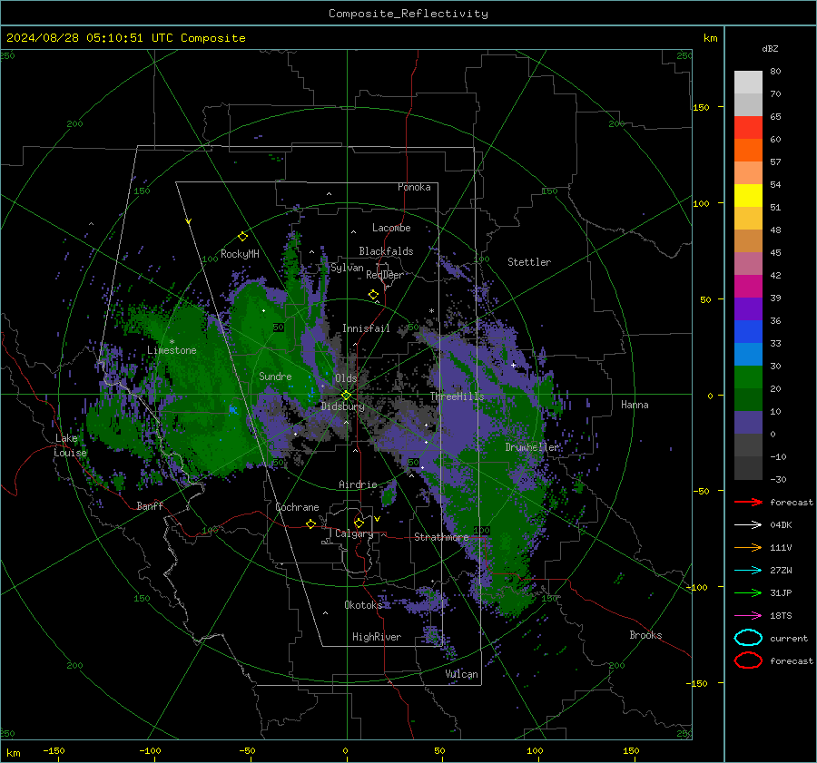Click the yellow diamond marker below Cochrane
Image resolution: width=817 pixels, height=763 pixels.
tap(310, 523)
